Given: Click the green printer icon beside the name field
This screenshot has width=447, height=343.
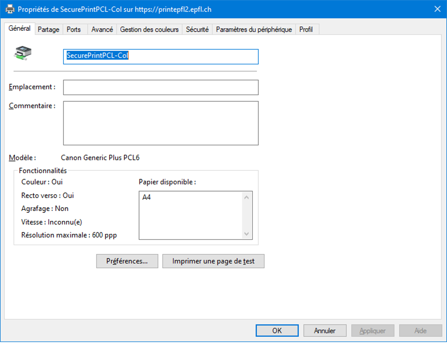Looking at the screenshot, I should click(23, 53).
